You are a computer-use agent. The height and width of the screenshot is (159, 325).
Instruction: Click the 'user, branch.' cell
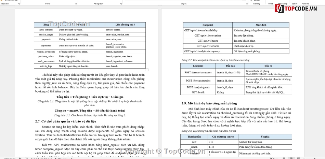click(125, 66)
